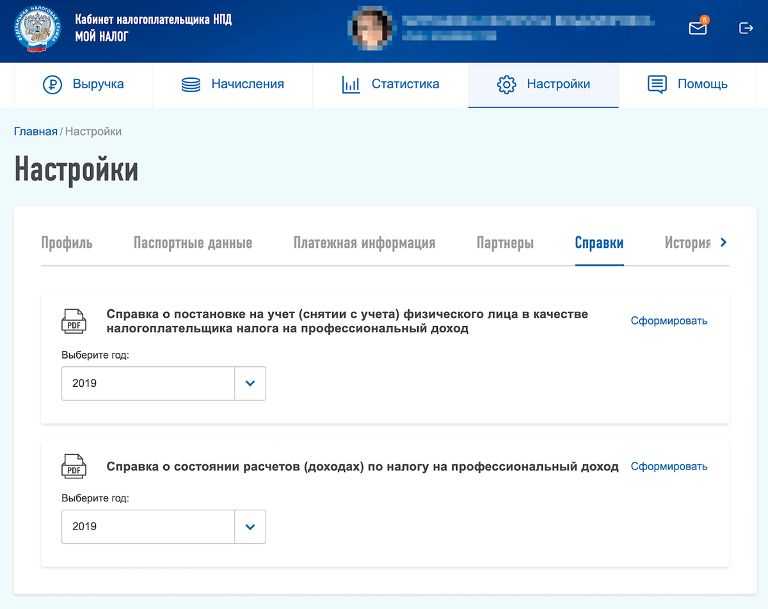
Task: Open the Паспортные данные tab
Action: tap(192, 243)
